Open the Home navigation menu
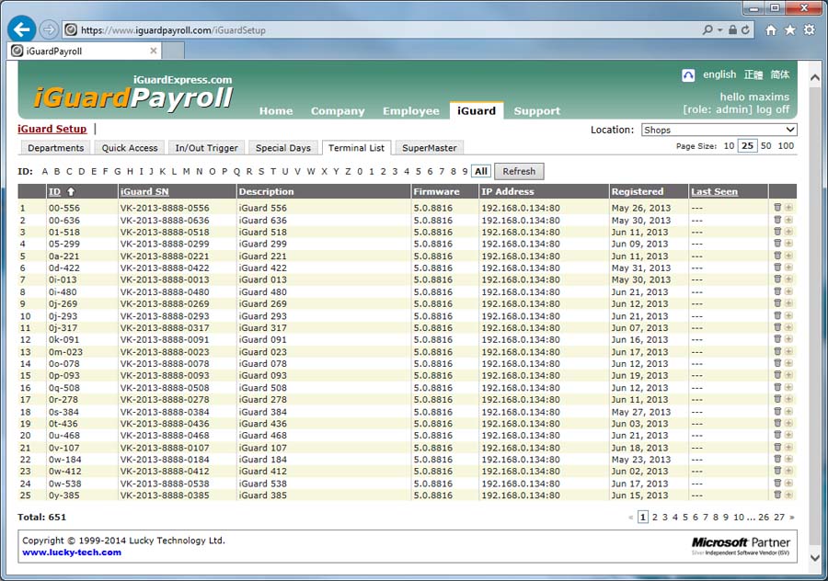This screenshot has height=581, width=828. click(276, 111)
